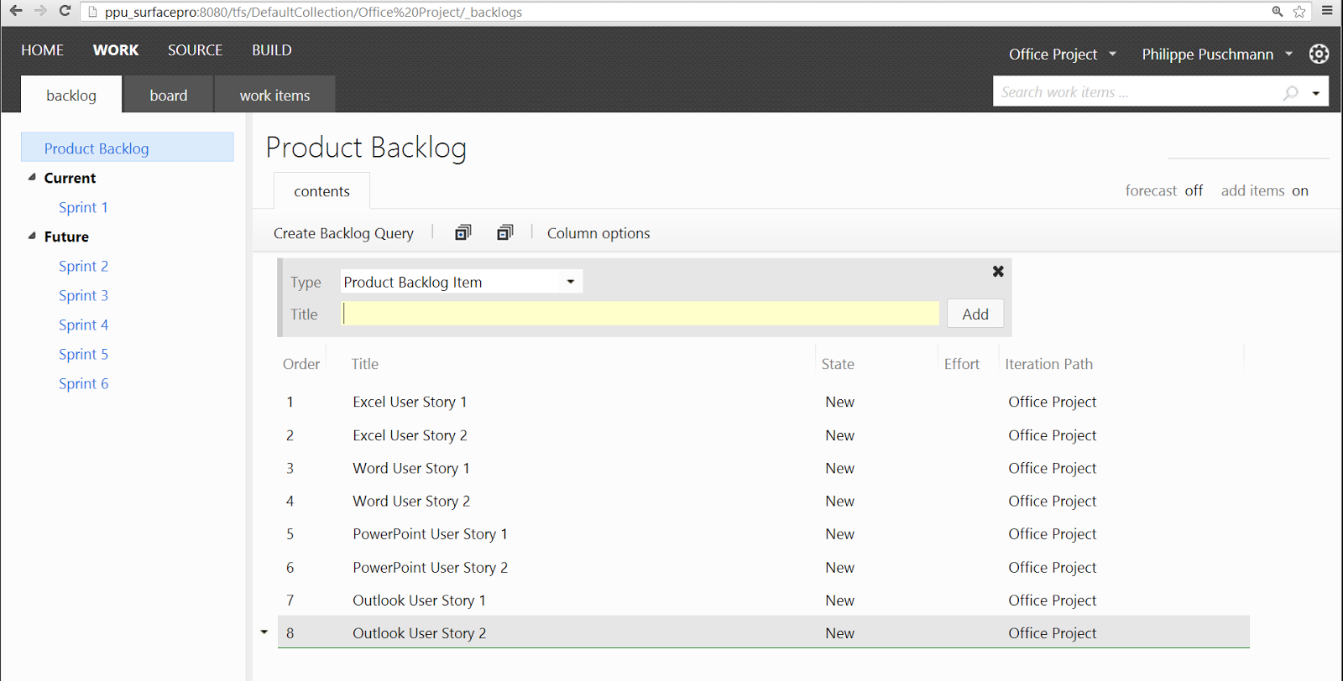Bookmark the page with the star icon
Image resolution: width=1343 pixels, height=681 pixels.
point(1299,12)
